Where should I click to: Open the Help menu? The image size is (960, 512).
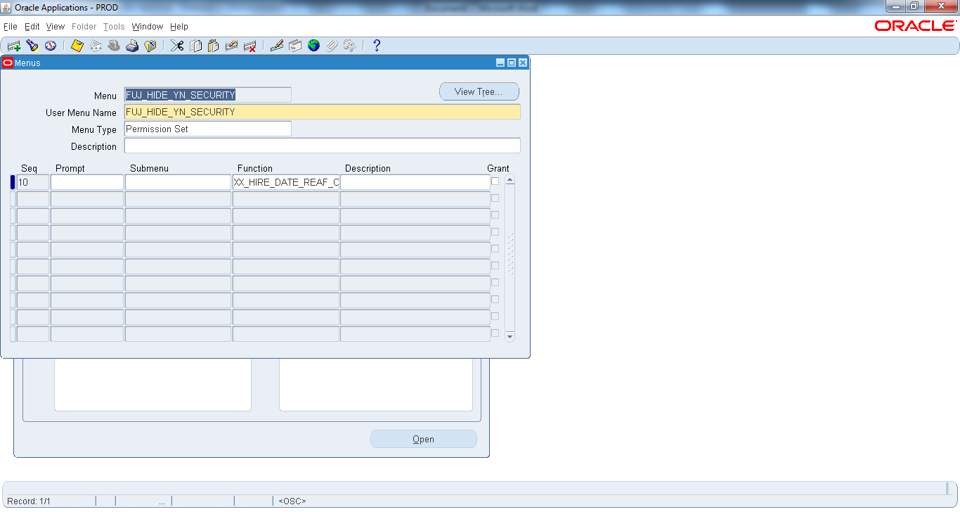click(x=179, y=27)
